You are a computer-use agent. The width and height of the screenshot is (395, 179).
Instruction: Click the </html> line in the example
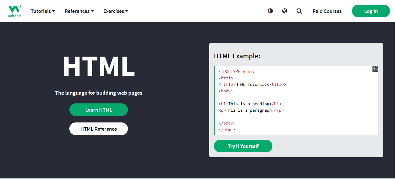[x=227, y=129]
